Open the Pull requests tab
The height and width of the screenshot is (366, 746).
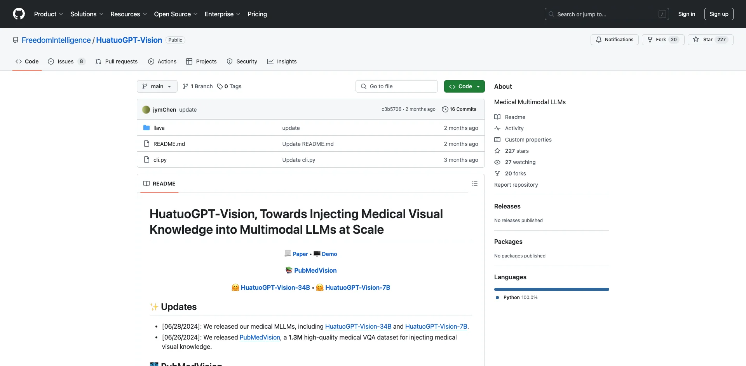pyautogui.click(x=117, y=61)
